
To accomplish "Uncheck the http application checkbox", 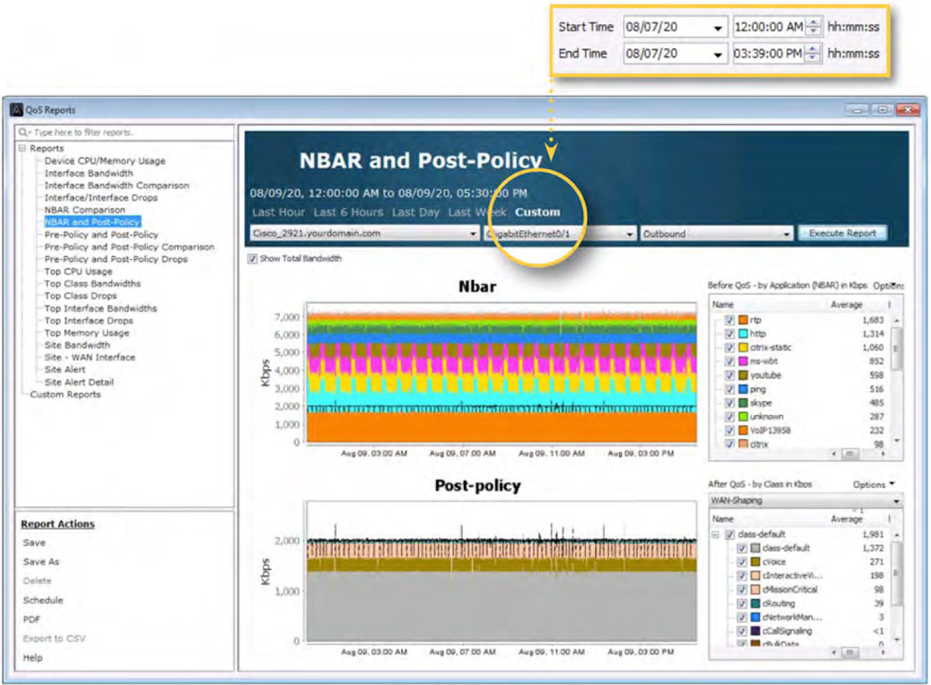I will coord(729,334).
